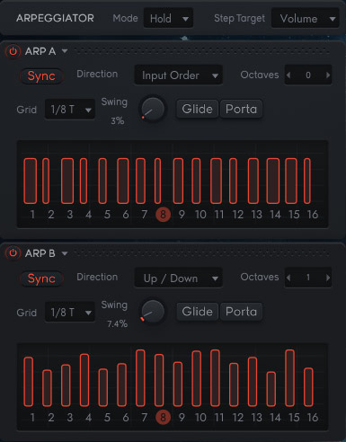
Task: Click ARP A step 6 bar
Action: coord(122,181)
